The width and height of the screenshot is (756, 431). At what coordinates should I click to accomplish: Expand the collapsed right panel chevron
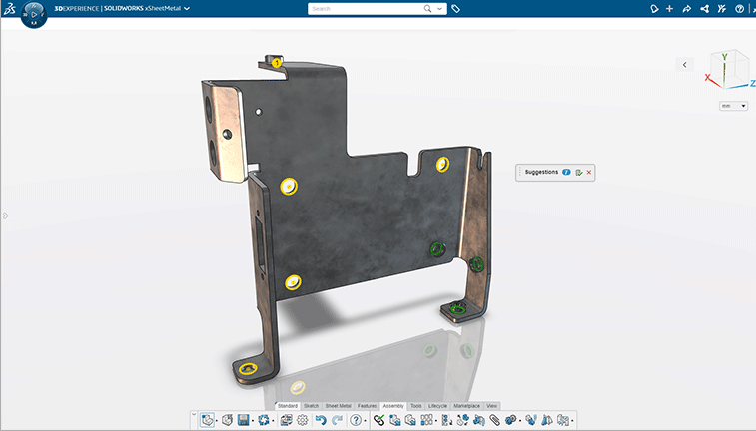(x=684, y=65)
